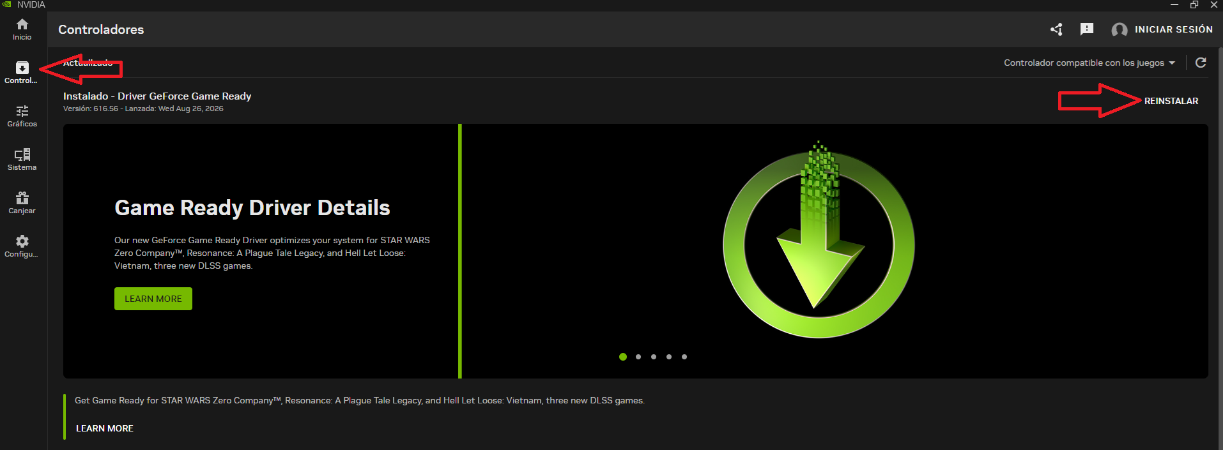
Task: Click the green LEARN MORE button
Action: [153, 299]
